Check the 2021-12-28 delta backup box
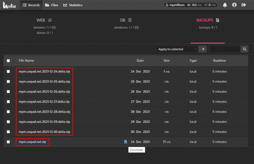This screenshot has height=164, width=254. [x=8, y=112]
